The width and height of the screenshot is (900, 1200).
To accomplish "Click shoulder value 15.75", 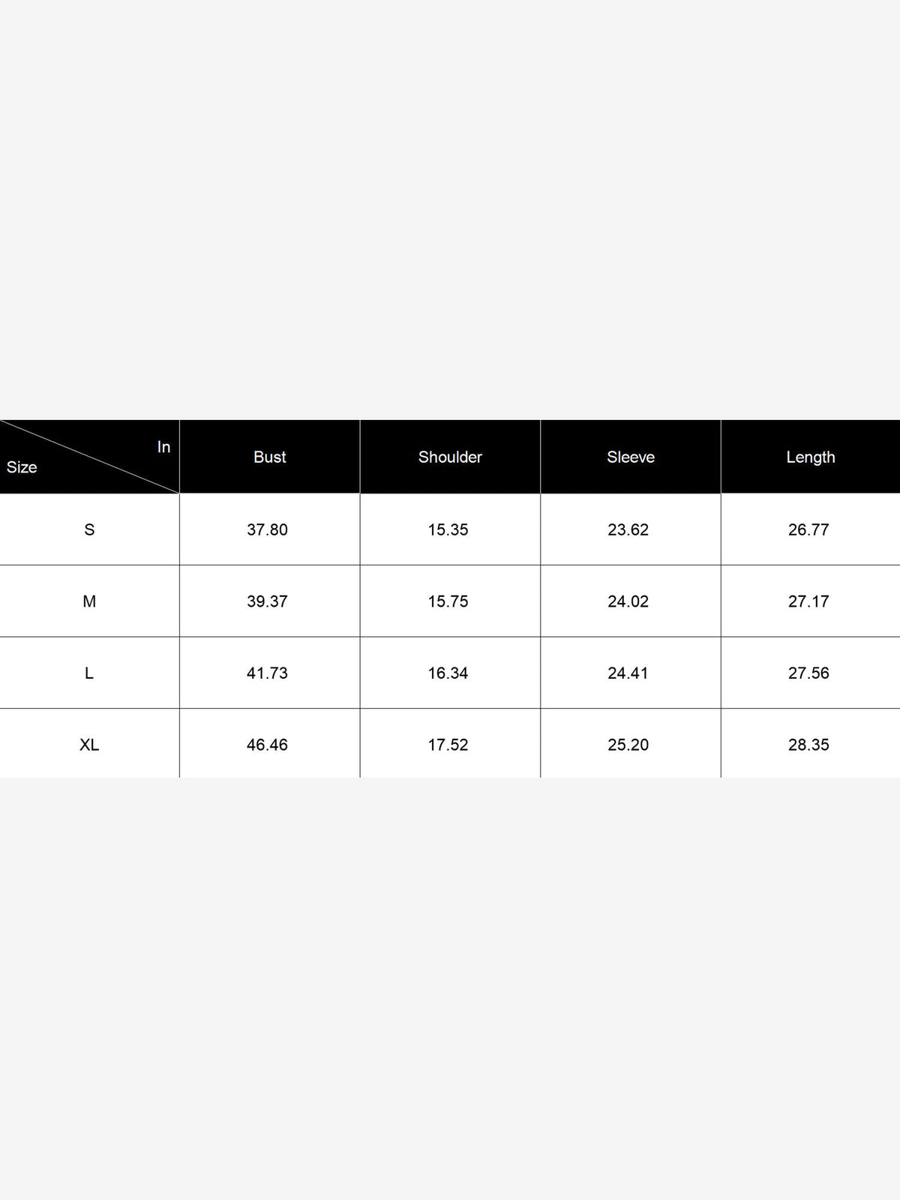I will coord(448,601).
